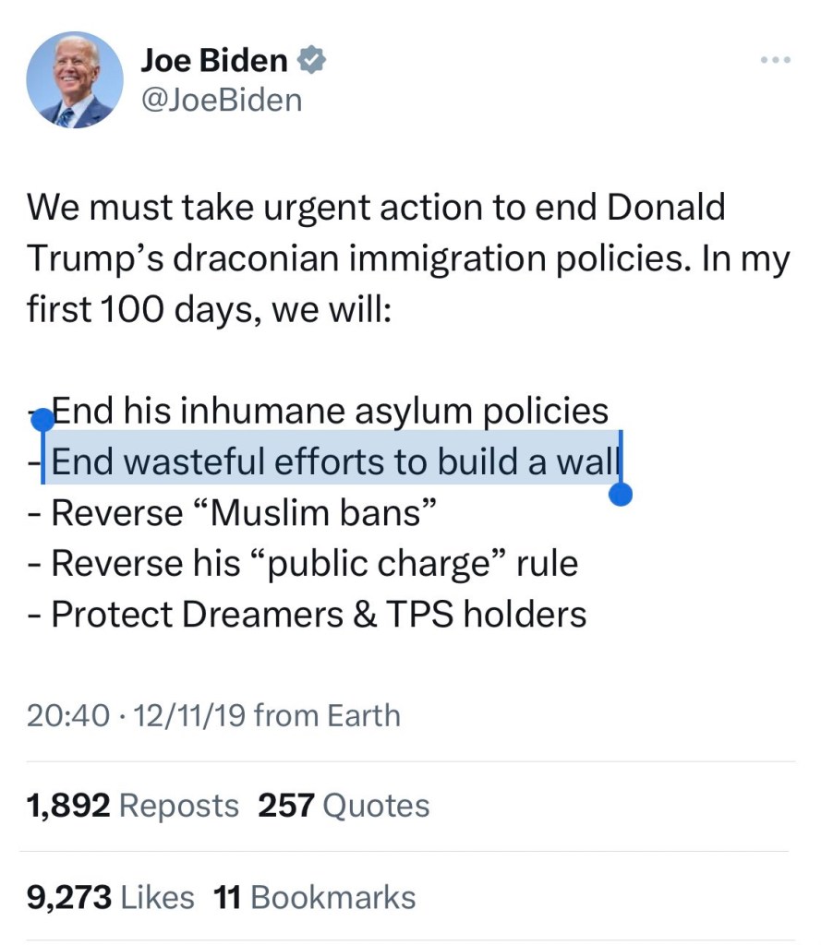Viewport: 821px width, 945px height.
Task: Click the blue verified badge
Action: [x=312, y=61]
